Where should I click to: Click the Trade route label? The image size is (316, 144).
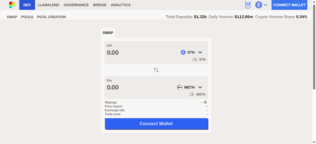(113, 114)
